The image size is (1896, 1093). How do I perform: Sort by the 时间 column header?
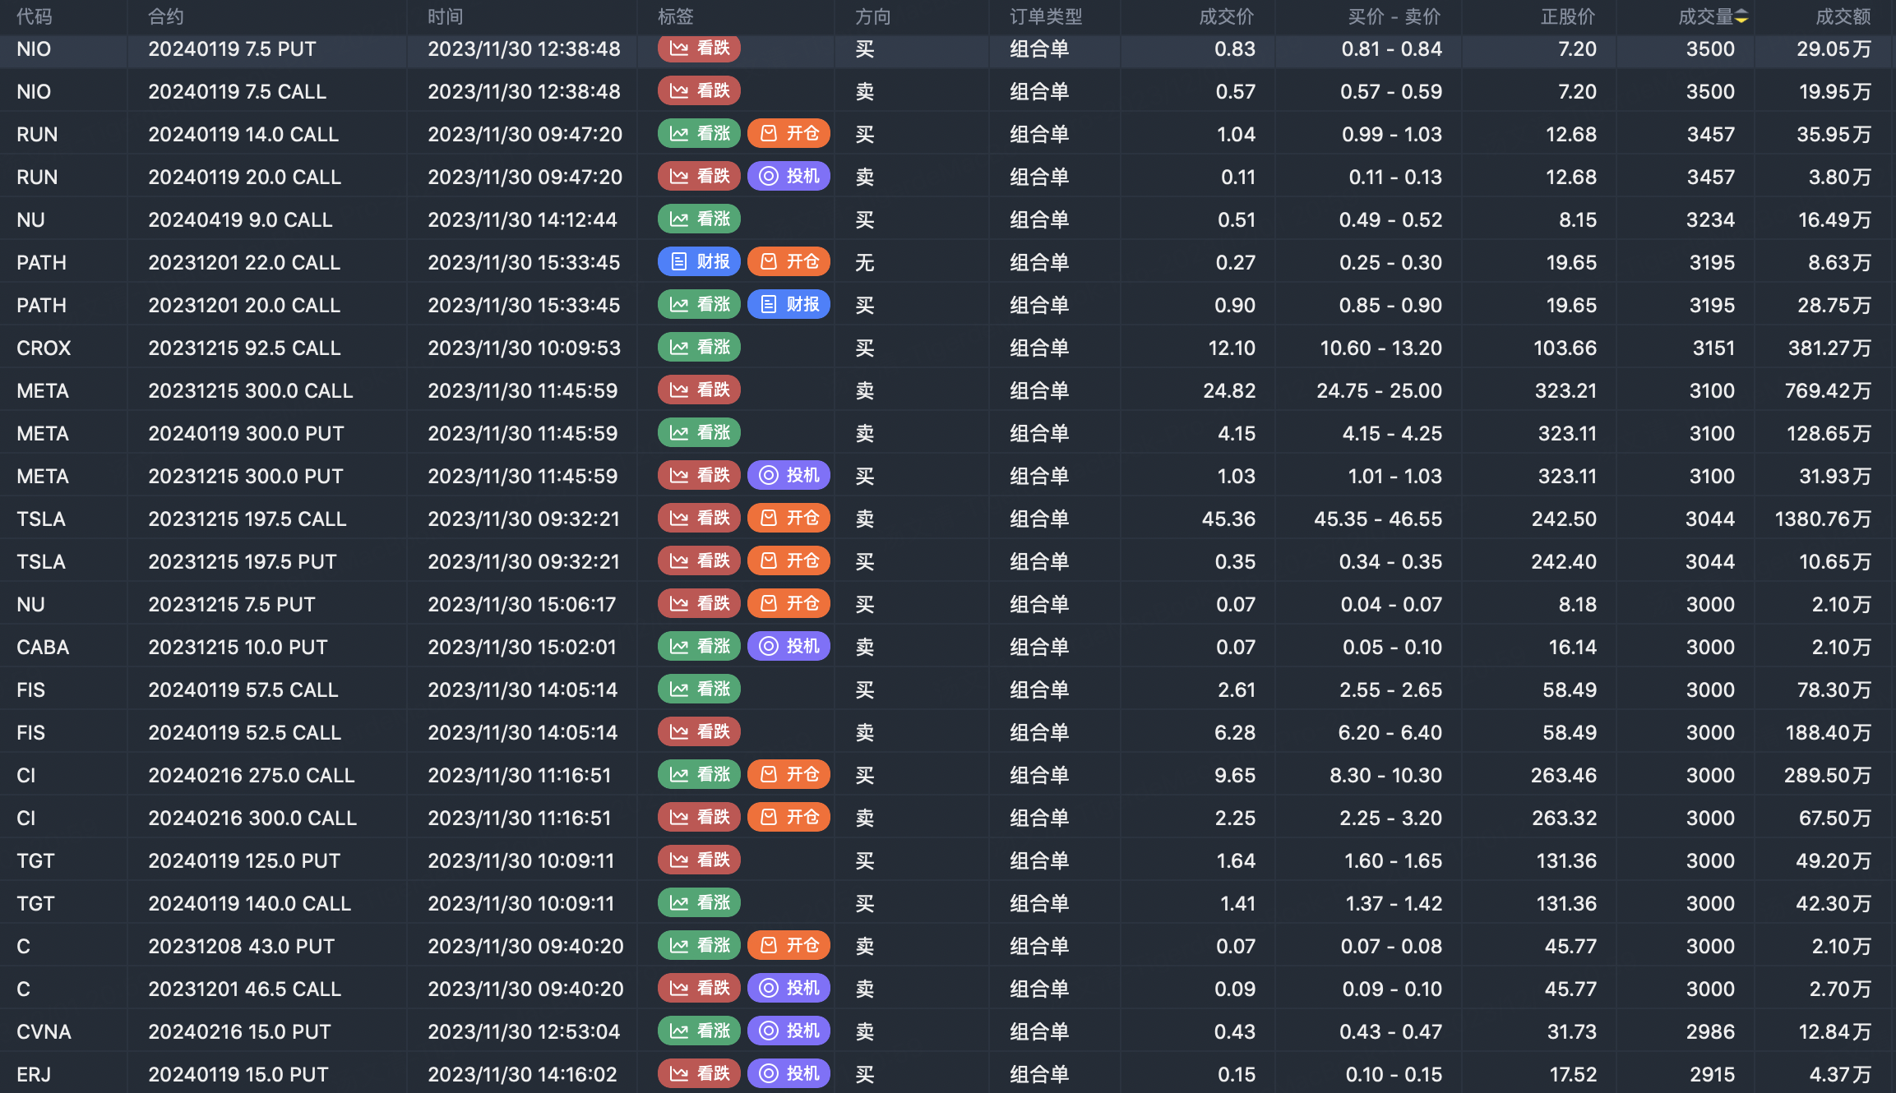[445, 17]
